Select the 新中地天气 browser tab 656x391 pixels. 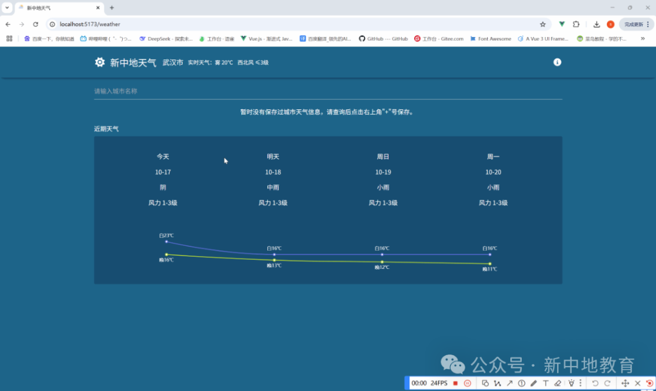coord(58,8)
